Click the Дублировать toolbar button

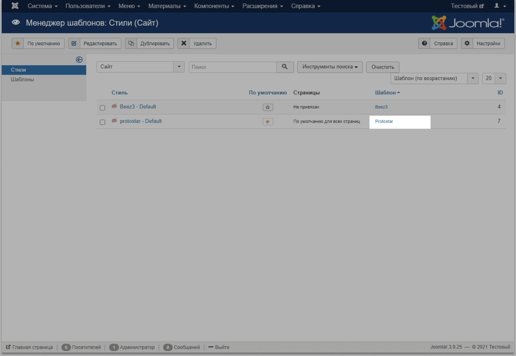tap(150, 43)
